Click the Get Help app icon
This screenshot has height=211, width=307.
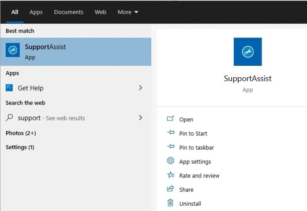(9, 88)
